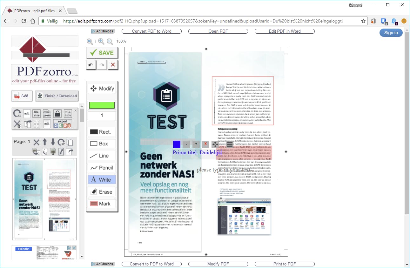Select the Modify tool
Screen dimensions: 410x268
[102, 89]
